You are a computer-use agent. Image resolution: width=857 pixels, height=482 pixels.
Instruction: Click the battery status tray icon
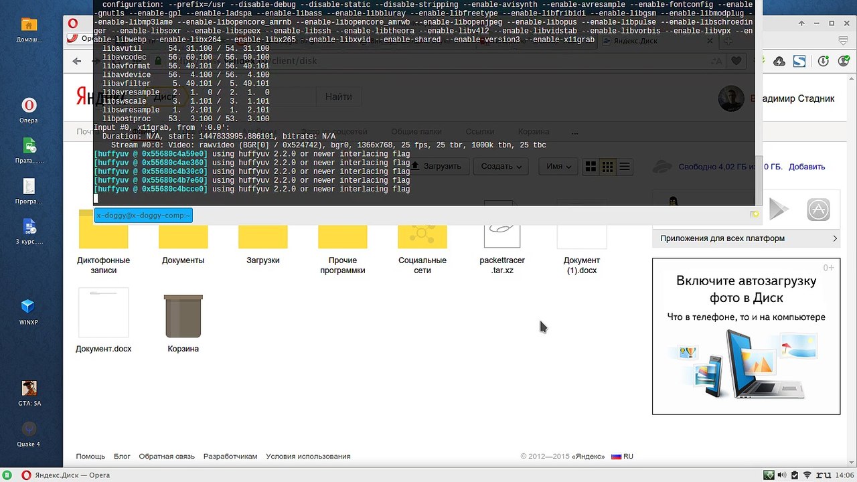tap(794, 475)
